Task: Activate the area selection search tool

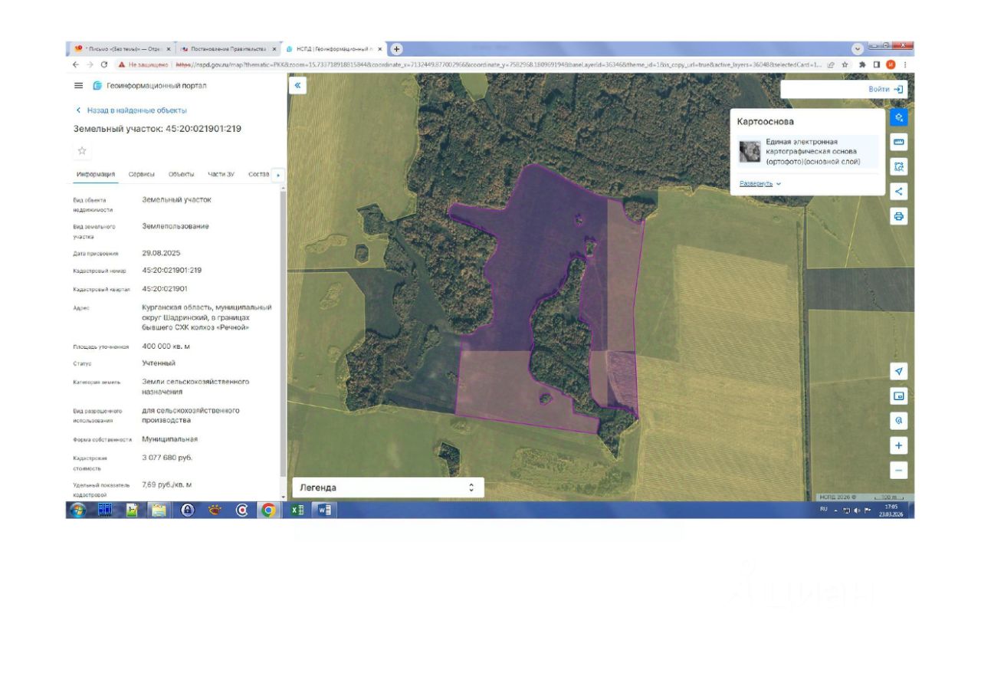Action: point(899,166)
